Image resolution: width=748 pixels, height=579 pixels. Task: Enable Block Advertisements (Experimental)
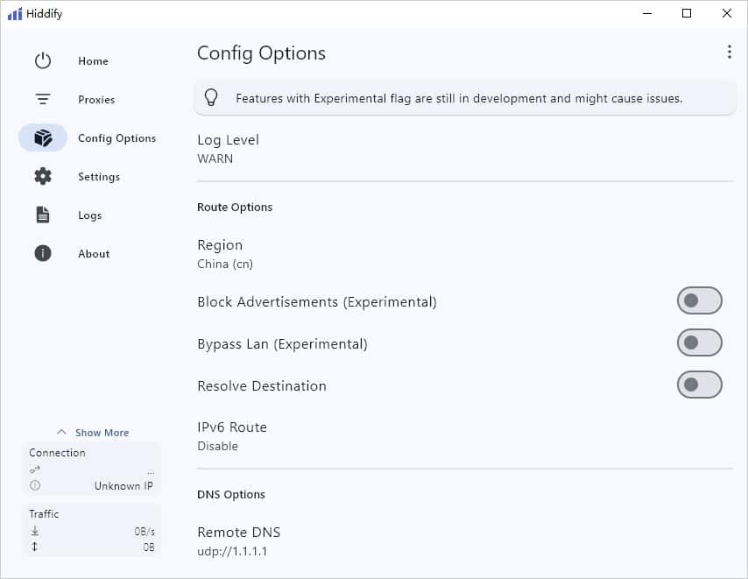699,300
